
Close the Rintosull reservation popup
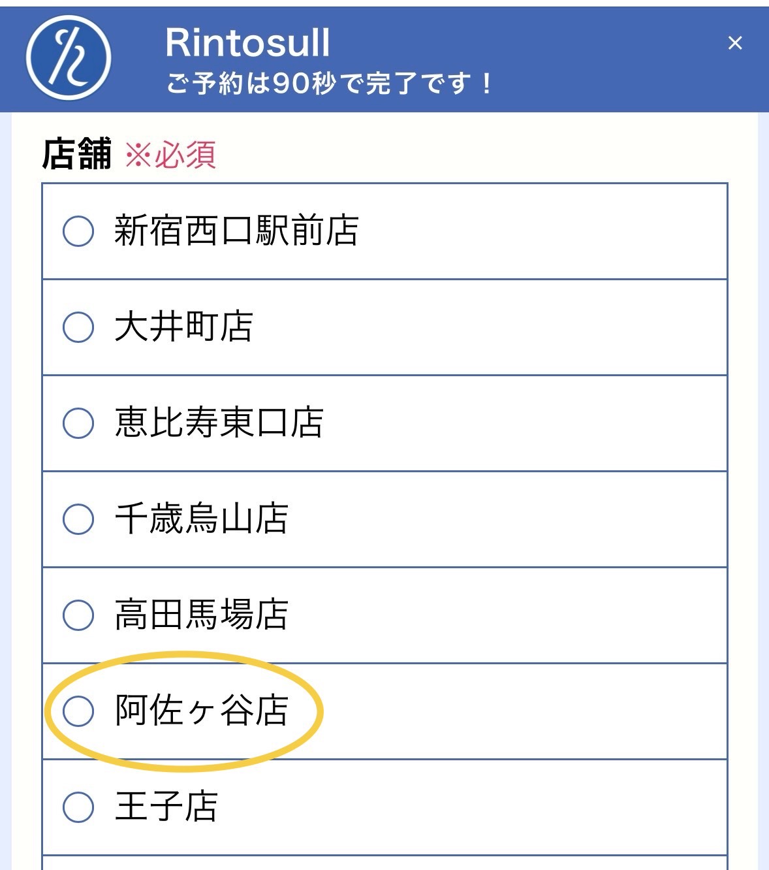pyautogui.click(x=735, y=43)
